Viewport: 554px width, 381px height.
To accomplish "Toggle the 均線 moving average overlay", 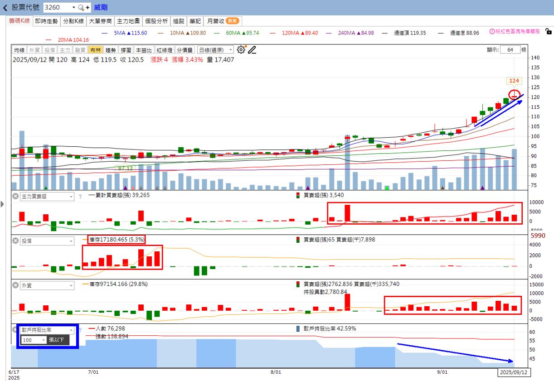I will pyautogui.click(x=19, y=50).
